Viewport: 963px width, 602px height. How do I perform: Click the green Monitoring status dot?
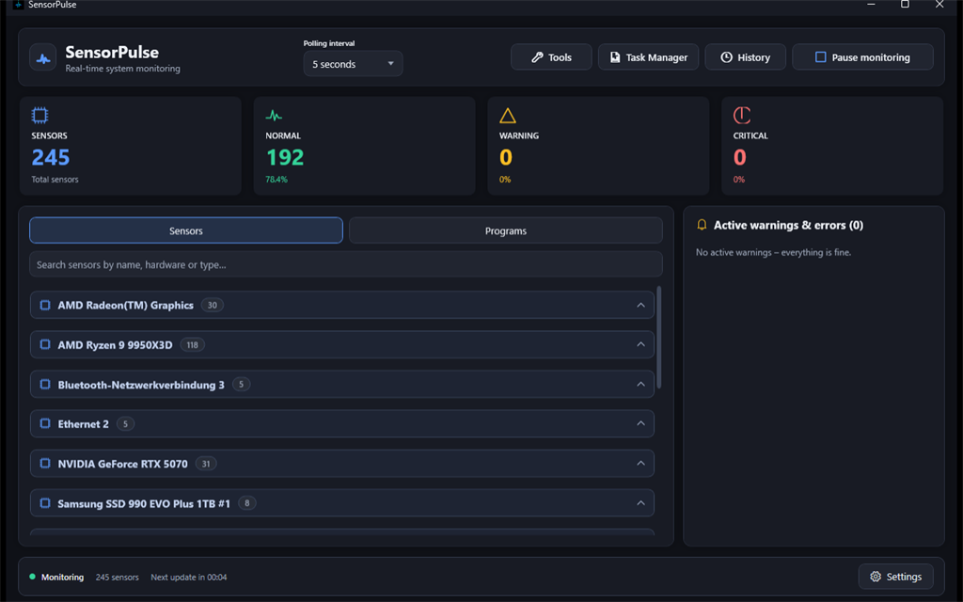pos(33,577)
